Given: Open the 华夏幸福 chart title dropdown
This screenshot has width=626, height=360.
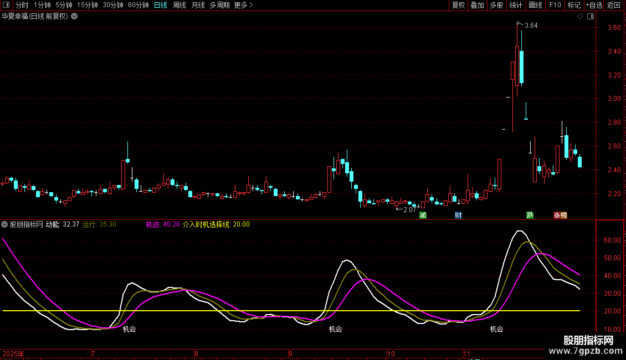Looking at the screenshot, I should [x=74, y=17].
